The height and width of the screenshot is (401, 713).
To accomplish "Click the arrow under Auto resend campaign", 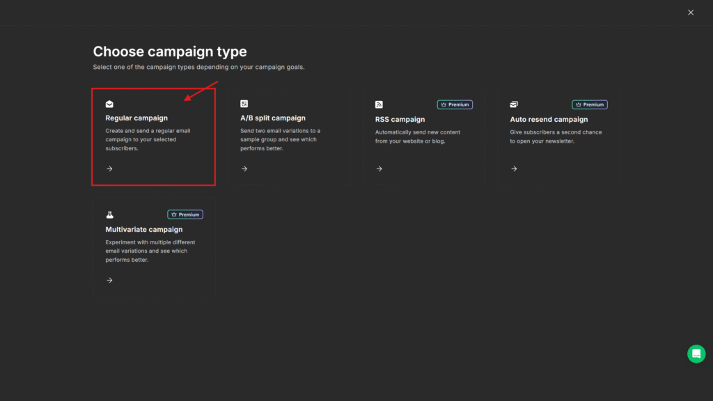I will coord(514,168).
